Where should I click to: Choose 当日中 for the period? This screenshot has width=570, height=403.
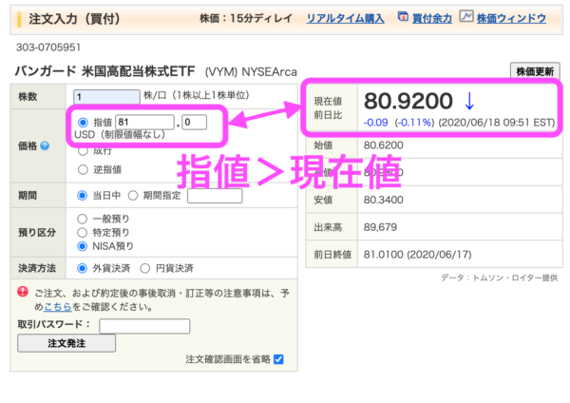coord(82,196)
